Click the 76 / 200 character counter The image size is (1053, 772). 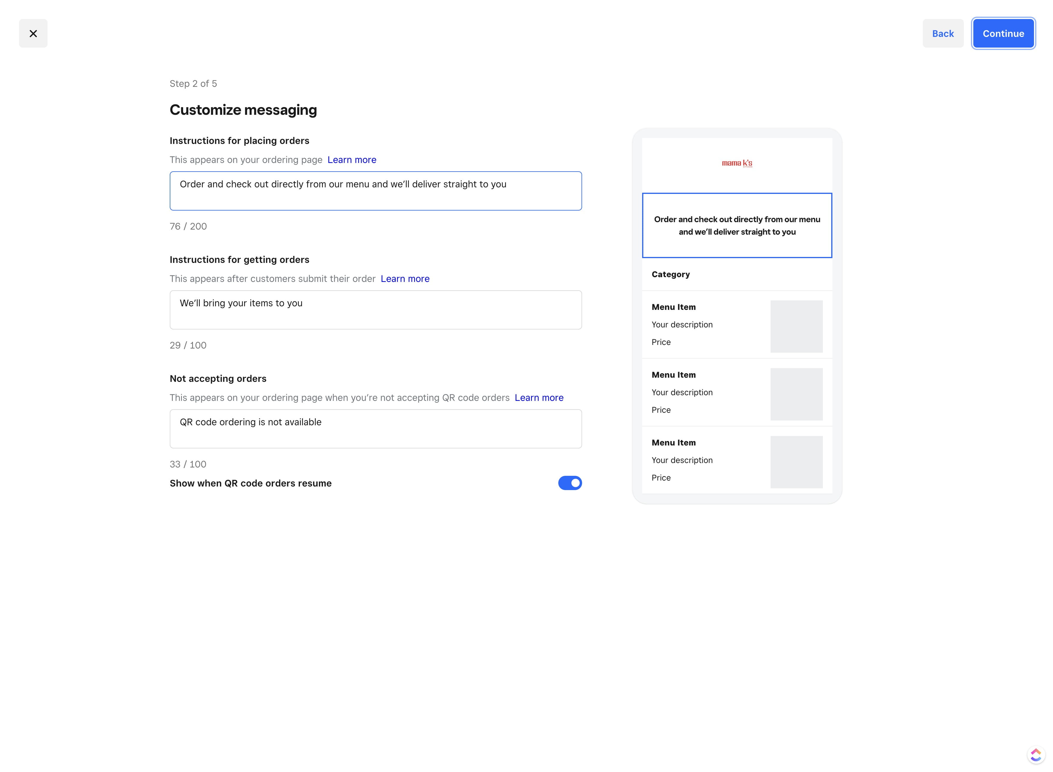coord(188,226)
